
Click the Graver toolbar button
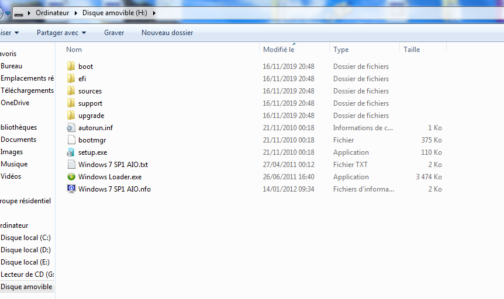(x=114, y=33)
